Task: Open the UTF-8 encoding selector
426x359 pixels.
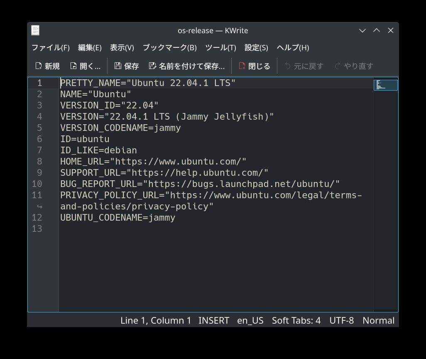Action: click(x=341, y=320)
